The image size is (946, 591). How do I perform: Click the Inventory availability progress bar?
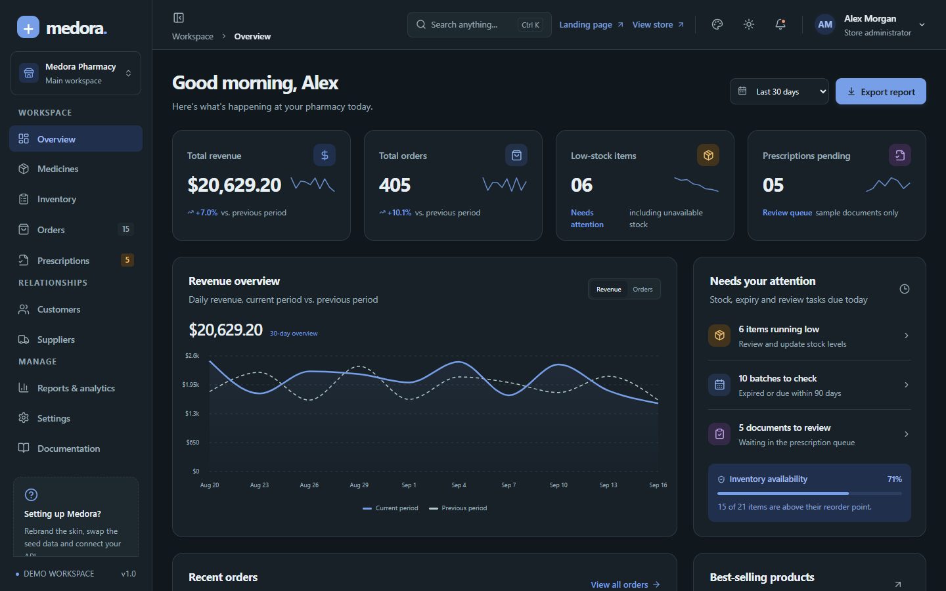click(809, 493)
